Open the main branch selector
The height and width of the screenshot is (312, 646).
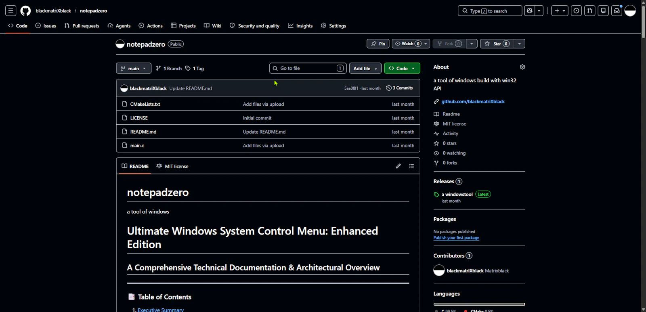tap(134, 69)
